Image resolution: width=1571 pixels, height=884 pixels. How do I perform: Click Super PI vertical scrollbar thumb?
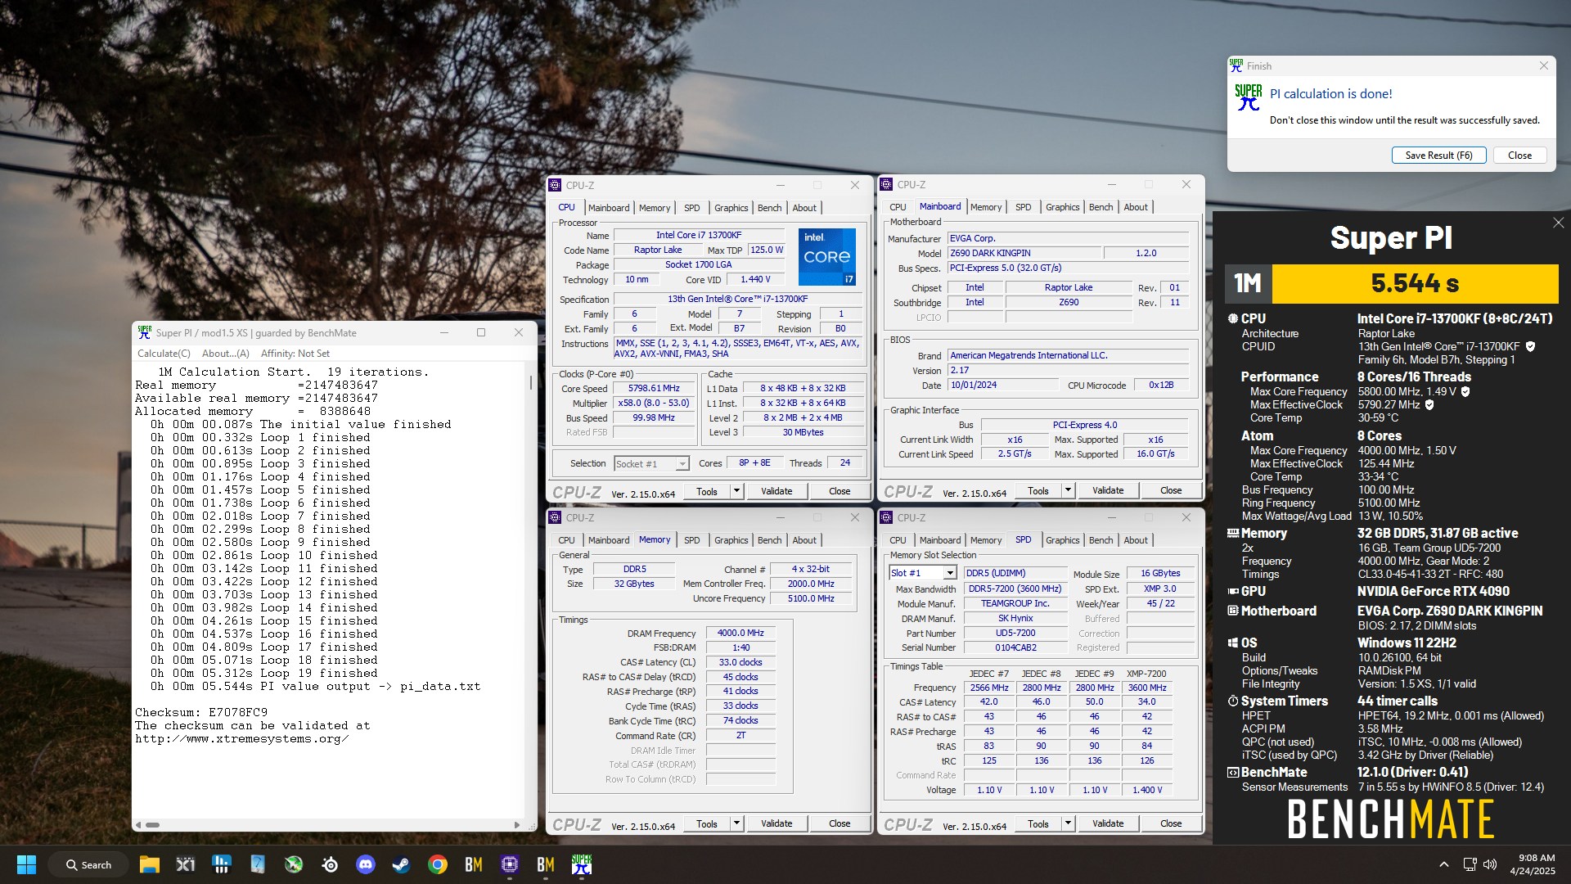[x=531, y=382]
